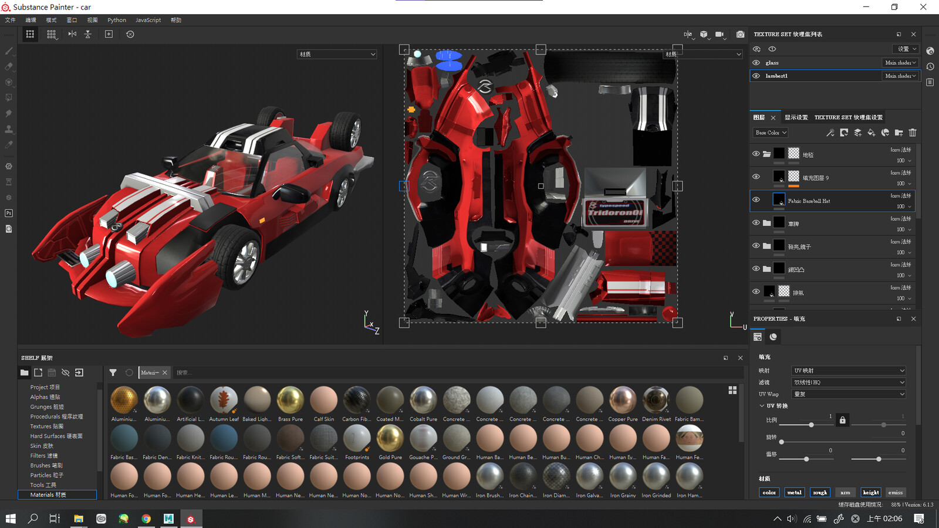The height and width of the screenshot is (528, 939).
Task: Click the add group folder icon
Action: point(899,133)
